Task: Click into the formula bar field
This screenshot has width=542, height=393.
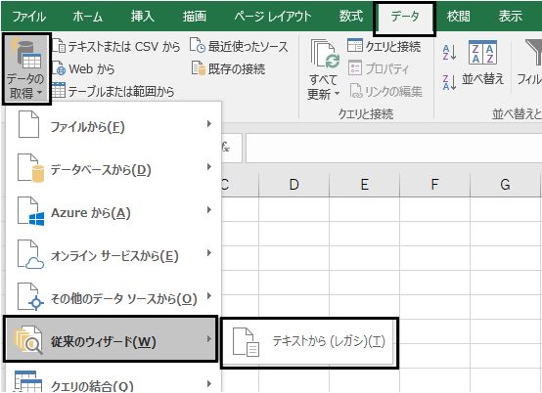Action: (x=393, y=148)
